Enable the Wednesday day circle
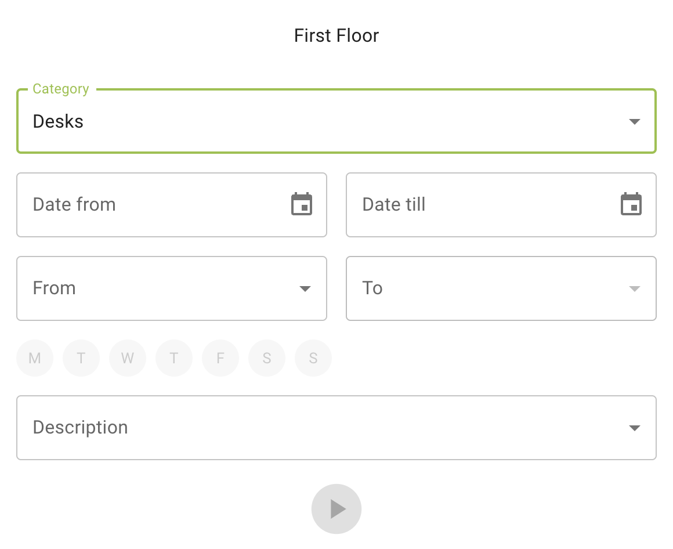Viewport: 673px width, 549px height. coord(128,358)
